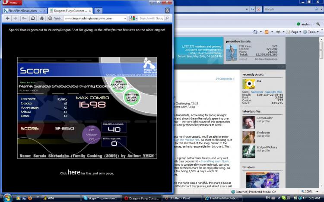Click the Google search box in Internet Explorer
The image size is (324, 202).
(289, 9)
